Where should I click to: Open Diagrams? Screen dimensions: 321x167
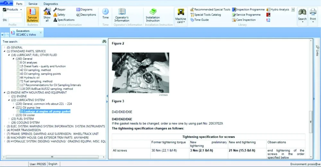tap(84, 9)
